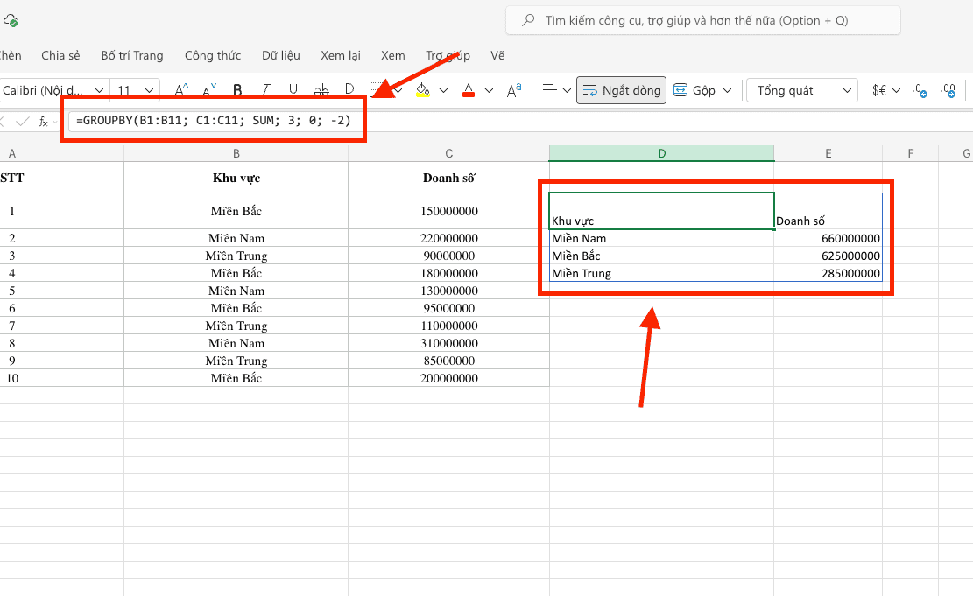Open the Dữ liệu tab
The width and height of the screenshot is (973, 596).
click(281, 55)
